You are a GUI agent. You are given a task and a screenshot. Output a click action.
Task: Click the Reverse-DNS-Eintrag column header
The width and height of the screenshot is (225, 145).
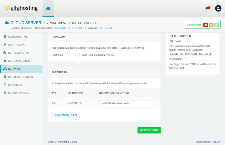click(114, 93)
